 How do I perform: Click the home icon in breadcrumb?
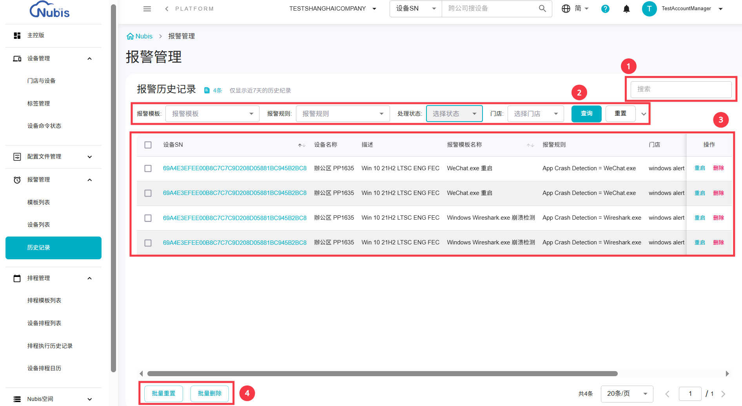click(x=130, y=36)
